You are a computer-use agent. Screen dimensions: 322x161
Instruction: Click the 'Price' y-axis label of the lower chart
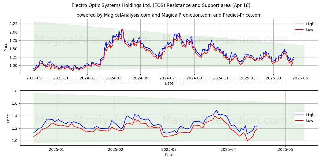(8, 118)
